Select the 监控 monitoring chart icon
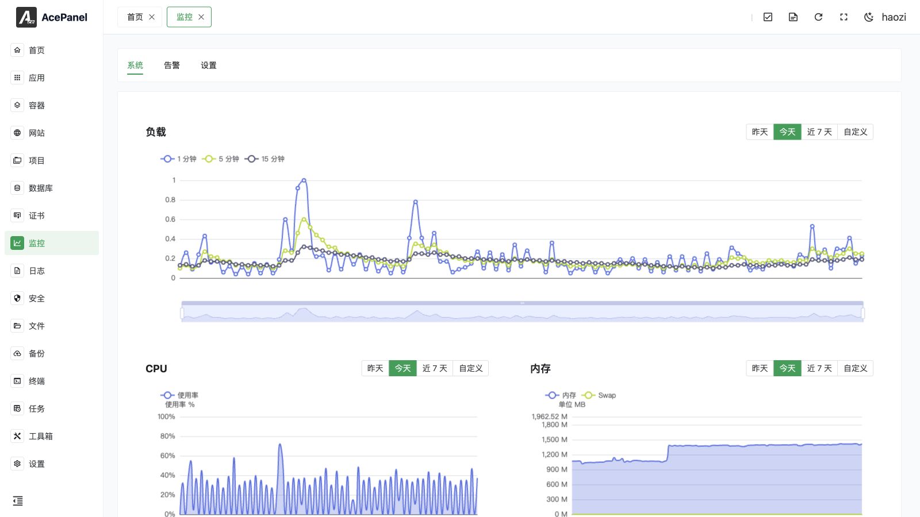Screen dimensions: 920x517 point(17,243)
